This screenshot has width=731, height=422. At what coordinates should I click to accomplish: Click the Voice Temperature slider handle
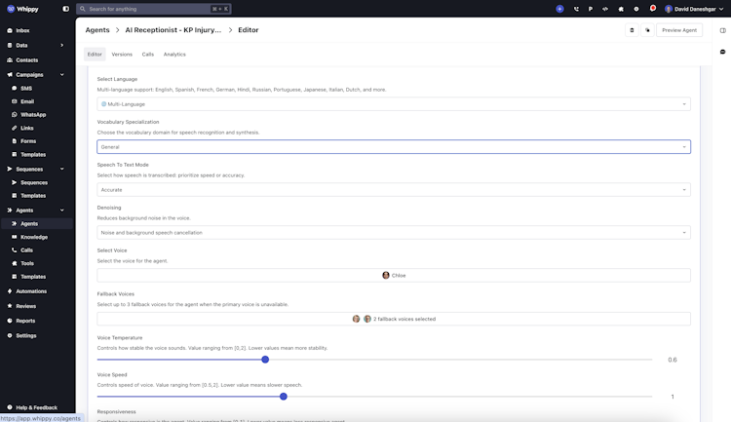click(x=265, y=360)
